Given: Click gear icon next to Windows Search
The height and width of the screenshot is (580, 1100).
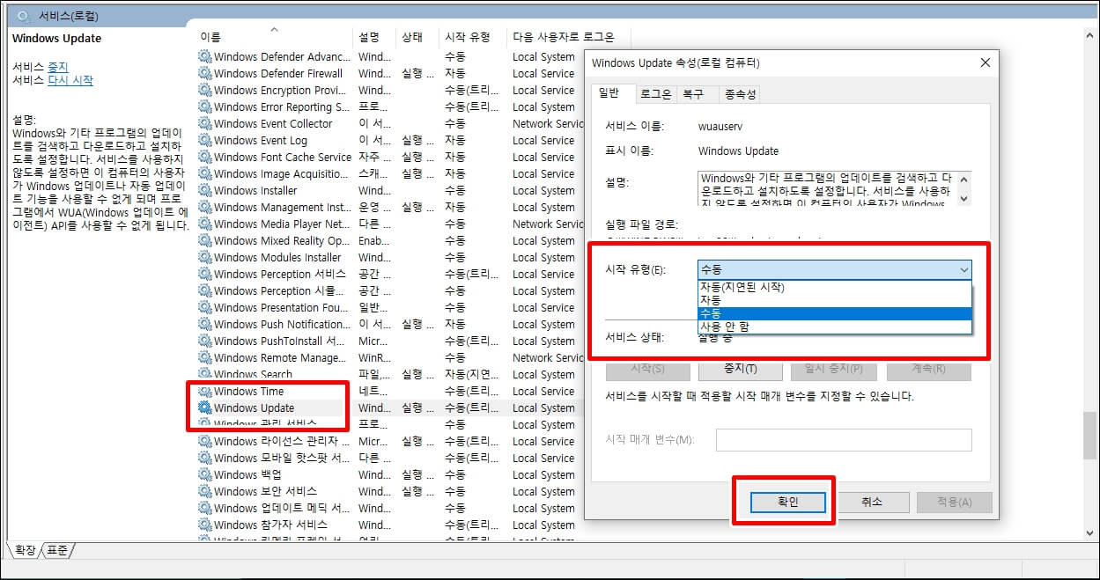Looking at the screenshot, I should click(205, 375).
